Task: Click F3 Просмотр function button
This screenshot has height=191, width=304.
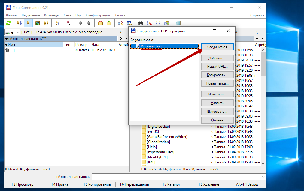Action: (x=23, y=184)
